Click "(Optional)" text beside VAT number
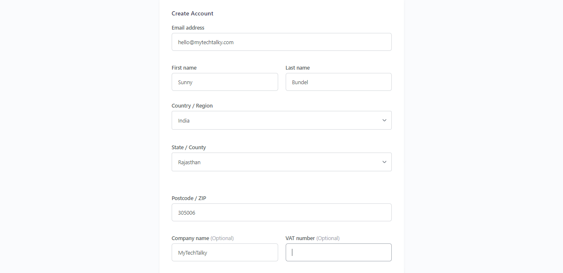 pyautogui.click(x=328, y=238)
